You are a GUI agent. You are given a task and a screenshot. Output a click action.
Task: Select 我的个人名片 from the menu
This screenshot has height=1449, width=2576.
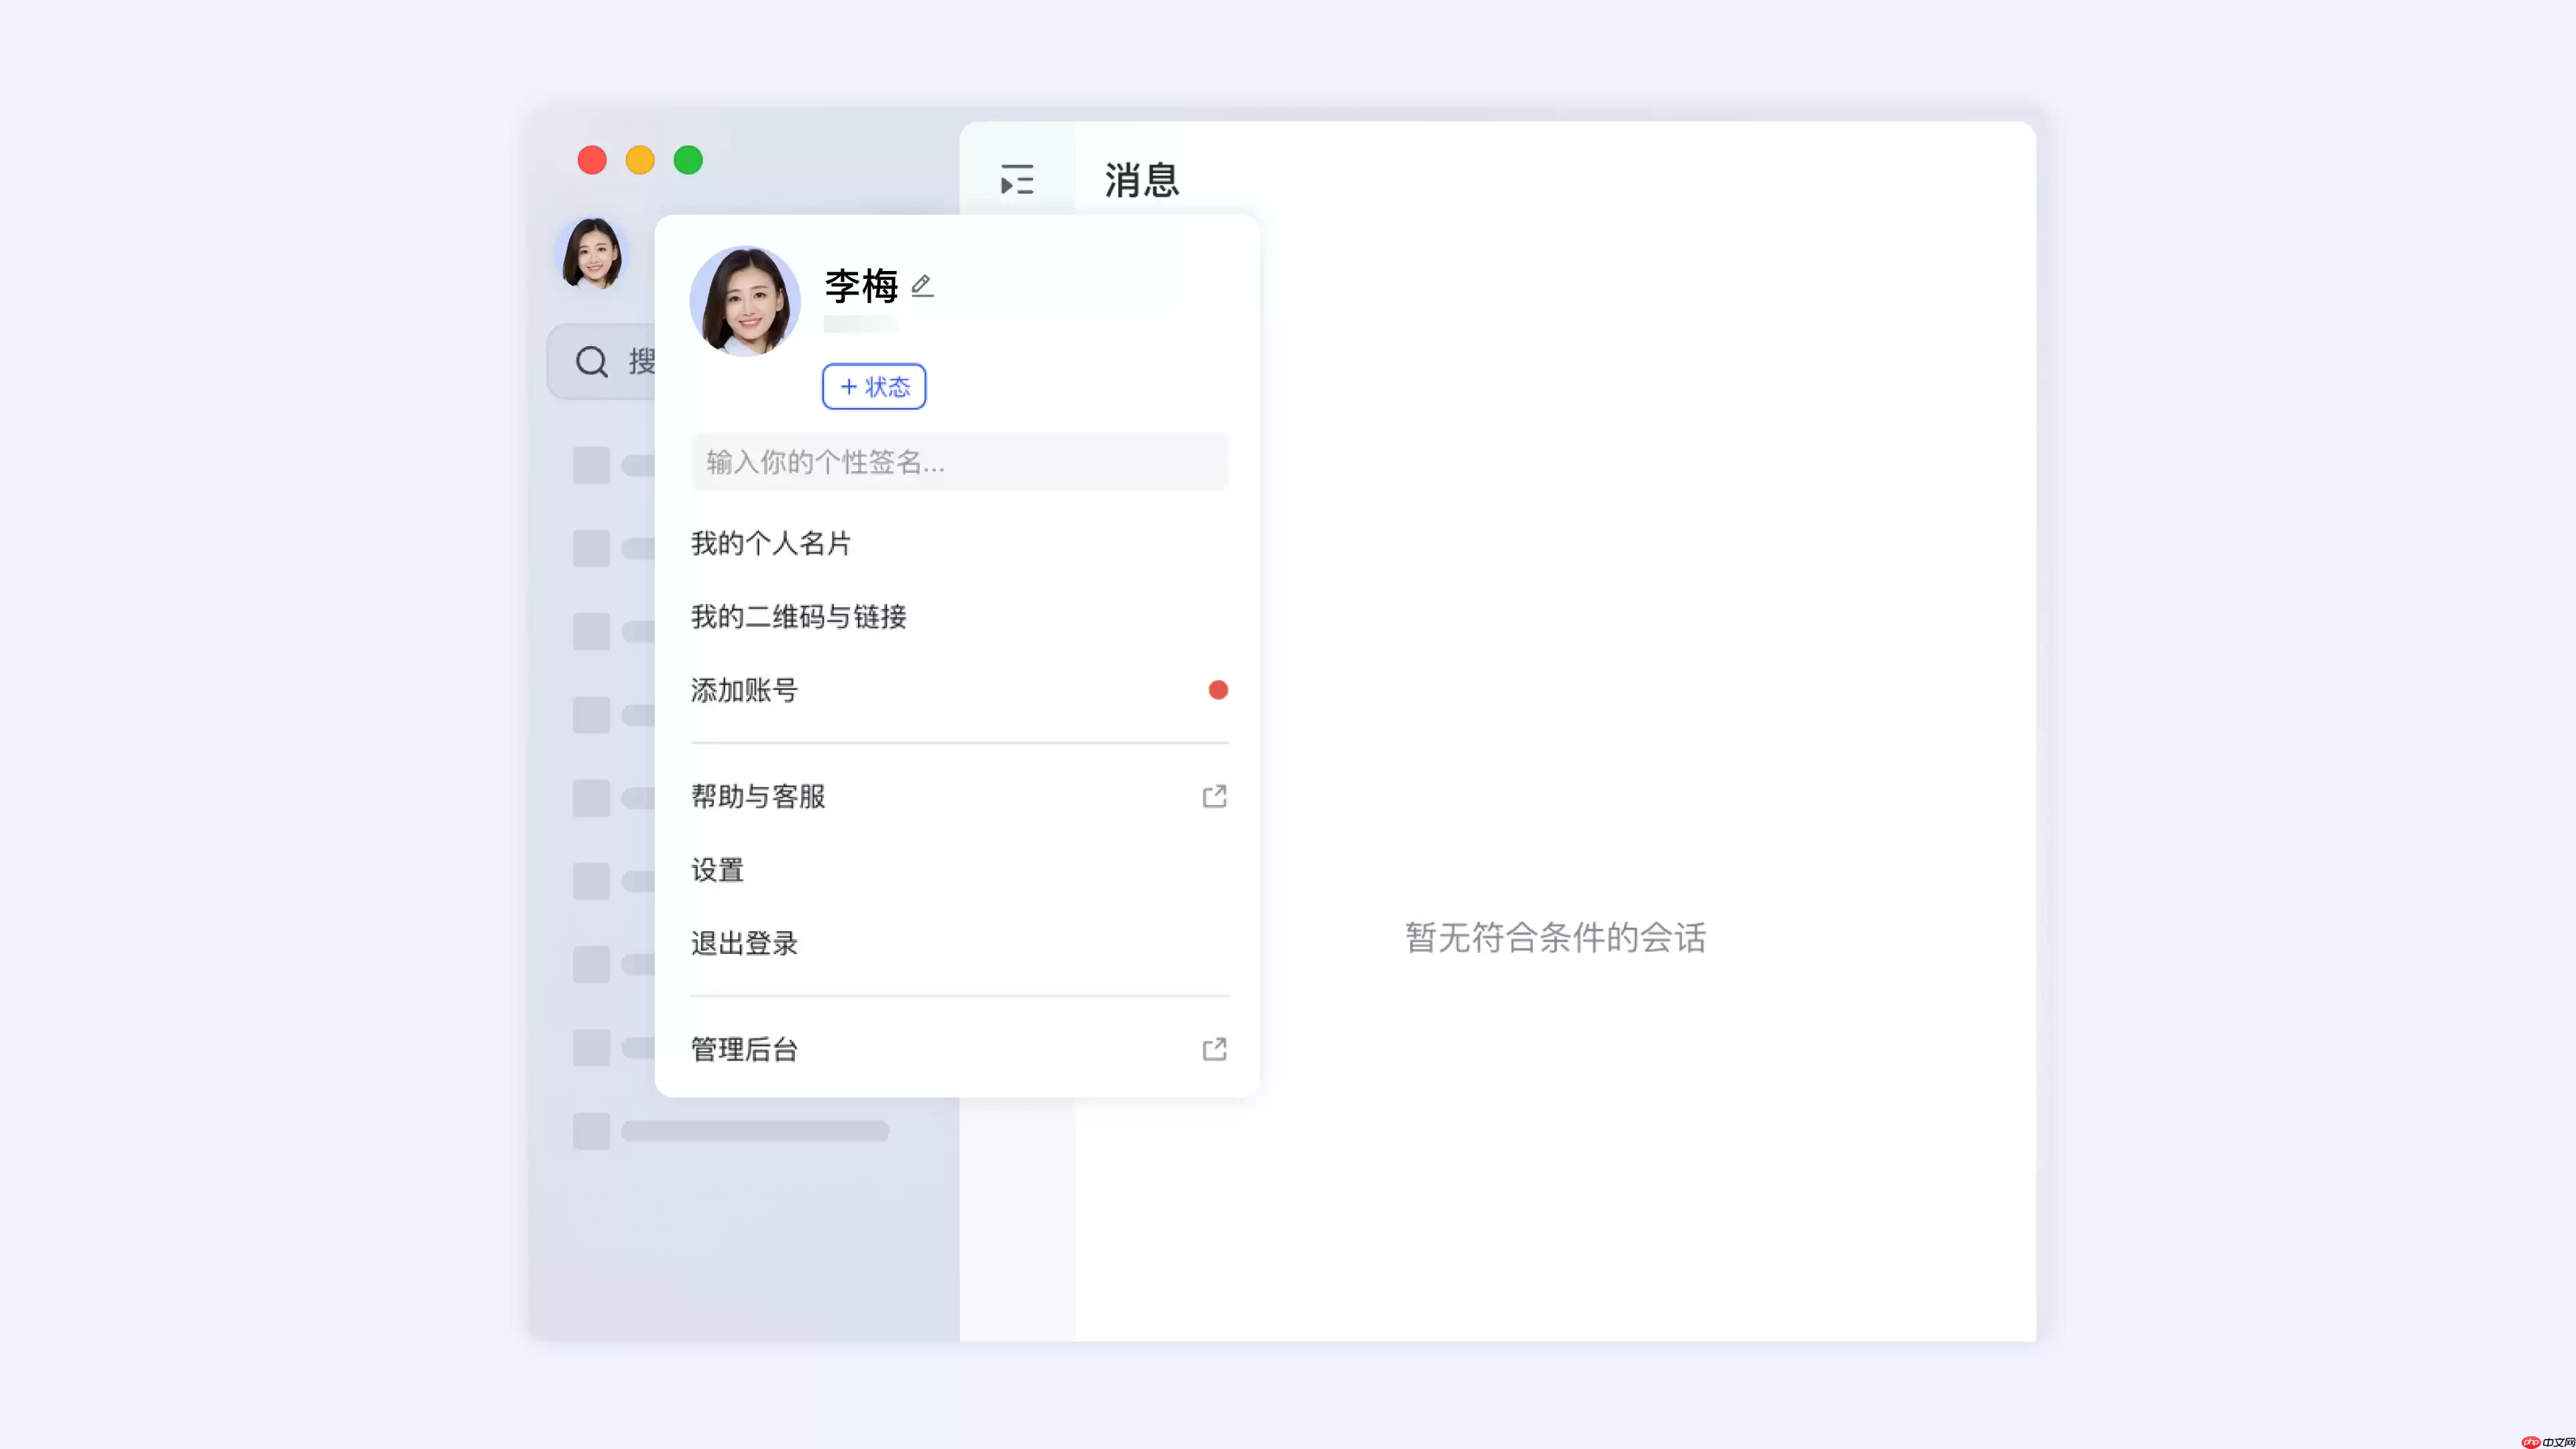click(770, 543)
